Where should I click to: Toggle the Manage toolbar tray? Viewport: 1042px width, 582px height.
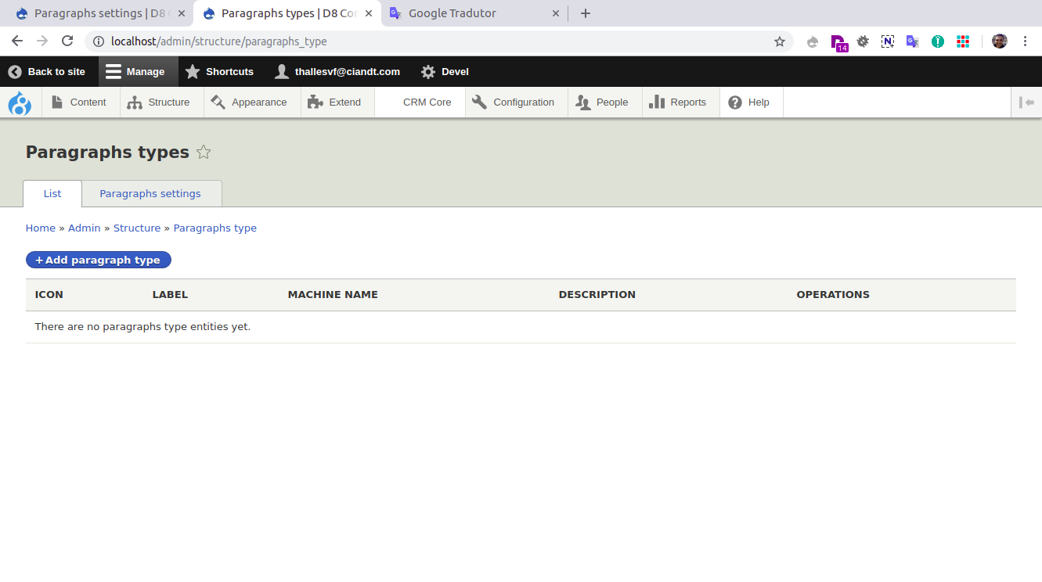(136, 71)
